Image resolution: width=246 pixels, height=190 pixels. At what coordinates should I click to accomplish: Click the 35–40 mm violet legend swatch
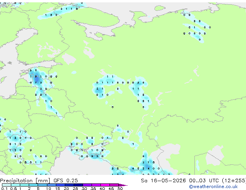[x=96, y=185]
